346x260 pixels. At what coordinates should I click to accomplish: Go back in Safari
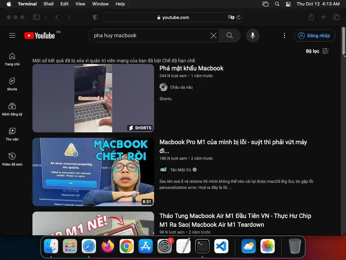pos(57,17)
